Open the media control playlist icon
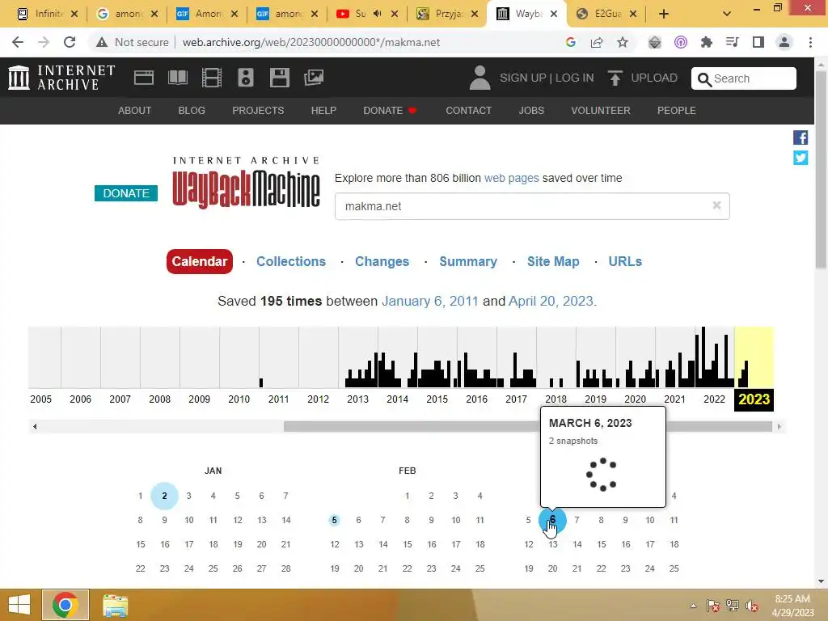The image size is (828, 621). coord(733,42)
